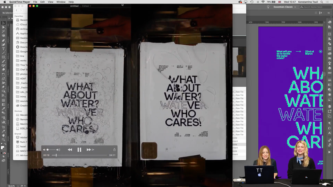Select the Zoom magnifier tool
The height and width of the screenshot is (187, 333).
3,140
